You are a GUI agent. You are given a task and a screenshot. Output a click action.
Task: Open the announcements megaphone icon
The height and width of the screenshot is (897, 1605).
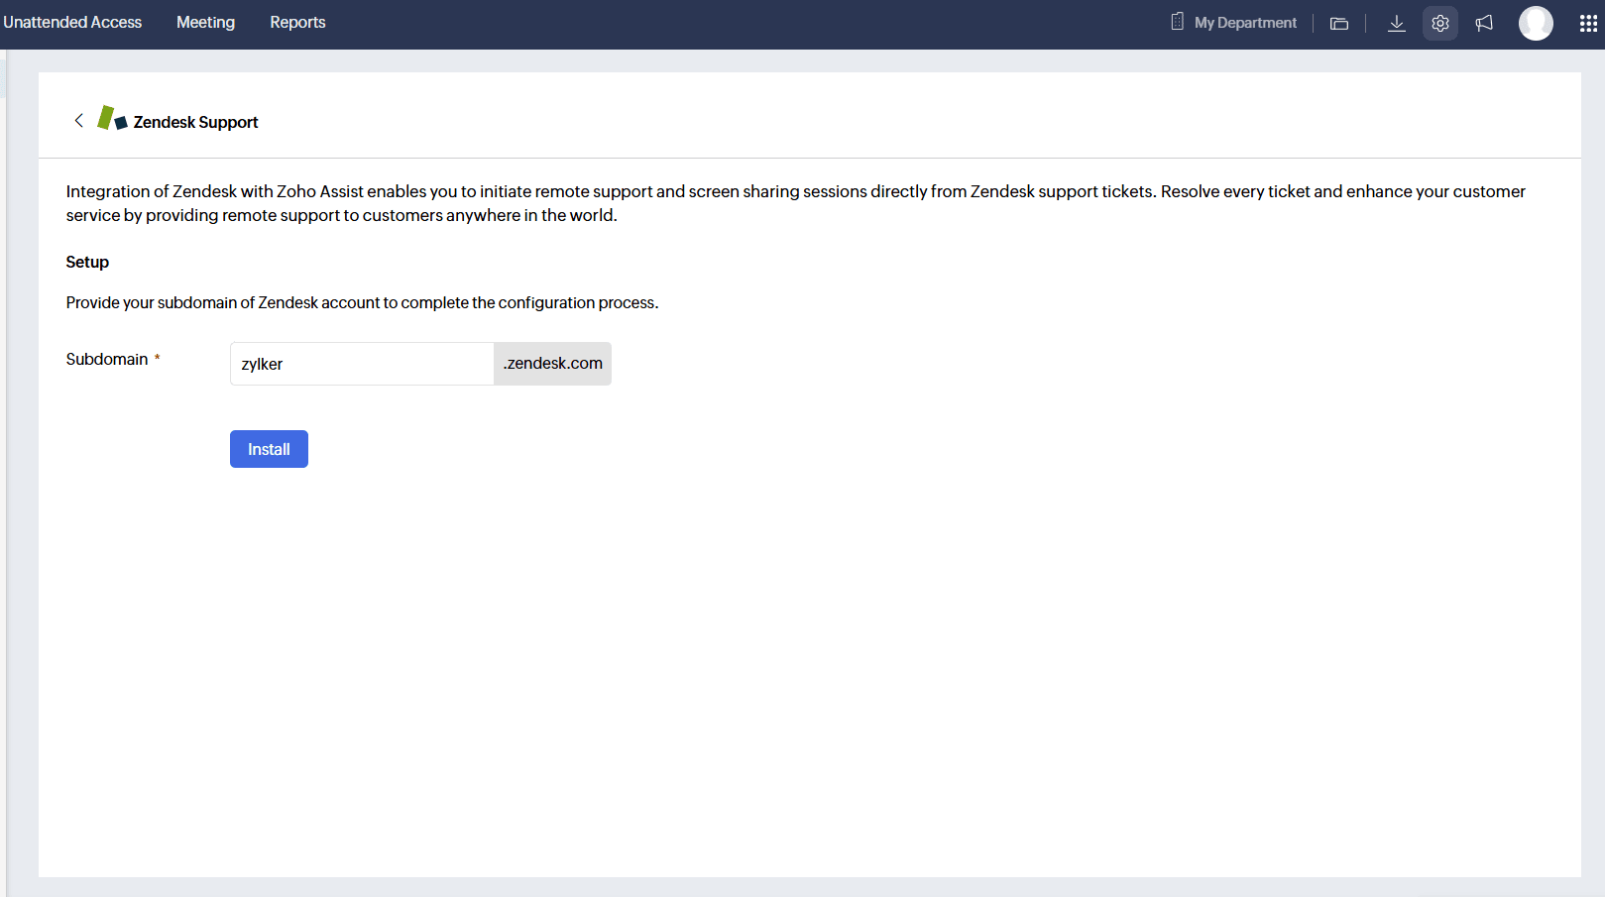click(x=1483, y=23)
